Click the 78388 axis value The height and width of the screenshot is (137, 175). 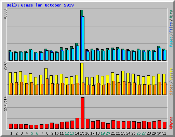(x=5, y=14)
